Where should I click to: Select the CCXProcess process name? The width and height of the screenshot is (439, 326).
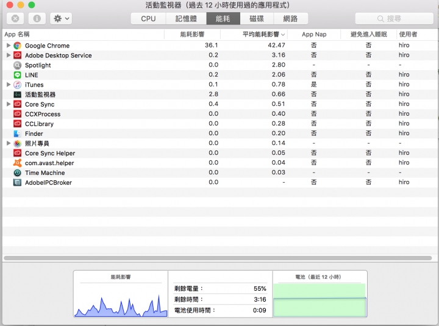point(43,114)
